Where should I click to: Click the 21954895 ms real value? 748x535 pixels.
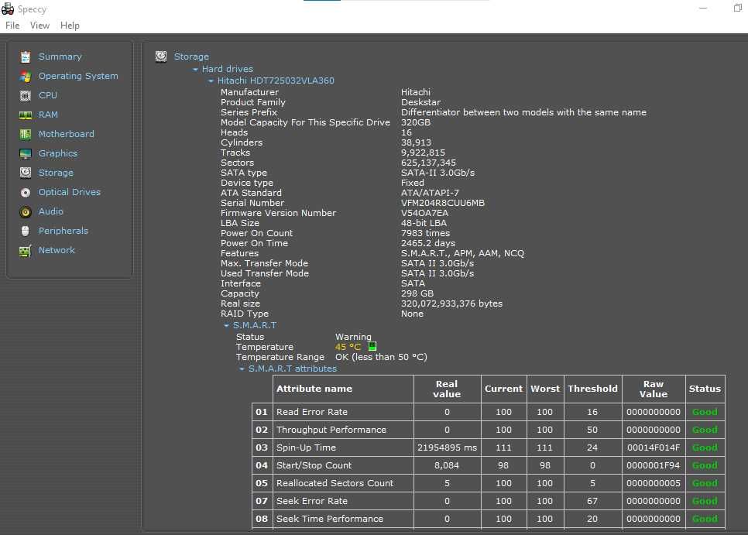tap(447, 448)
